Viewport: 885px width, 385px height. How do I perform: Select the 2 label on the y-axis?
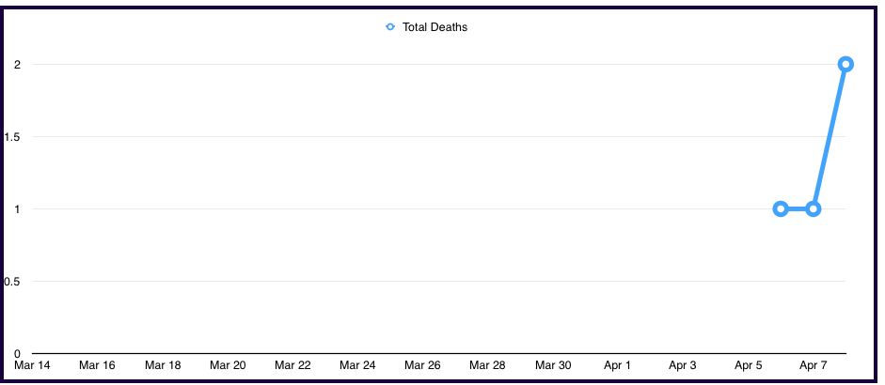(x=17, y=64)
